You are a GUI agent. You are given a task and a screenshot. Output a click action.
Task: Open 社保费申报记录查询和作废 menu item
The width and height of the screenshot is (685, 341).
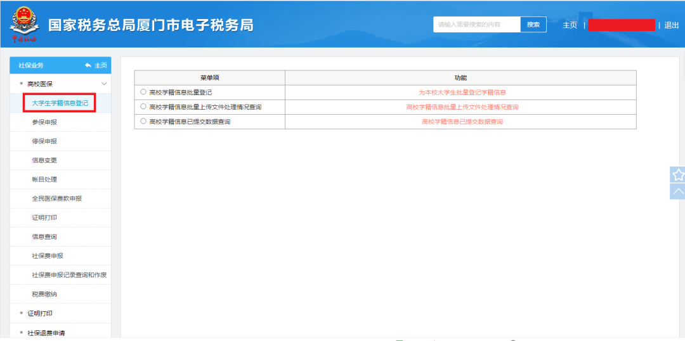pyautogui.click(x=70, y=274)
